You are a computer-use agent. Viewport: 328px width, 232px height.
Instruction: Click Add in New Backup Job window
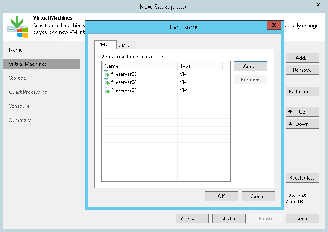302,58
